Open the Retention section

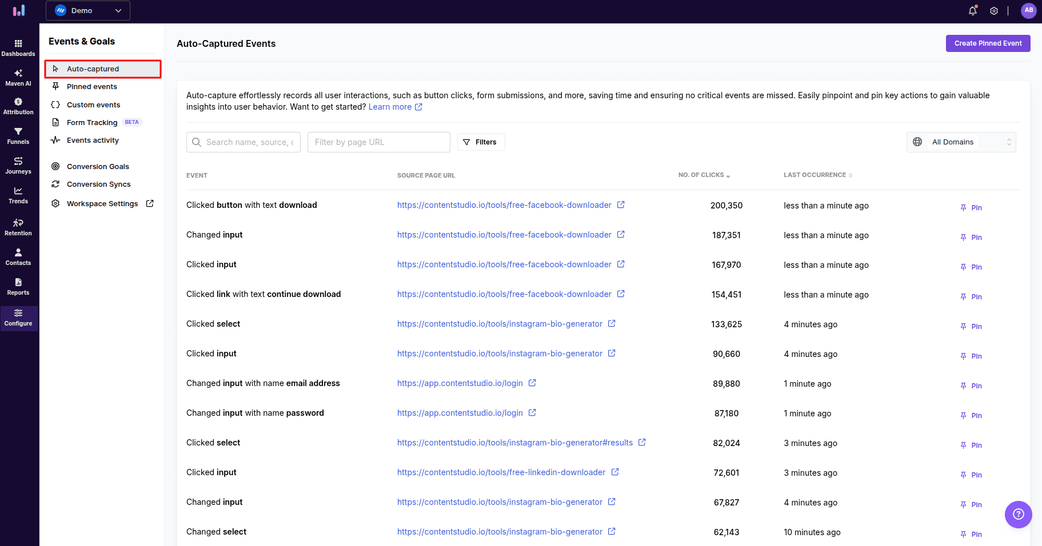(x=18, y=227)
